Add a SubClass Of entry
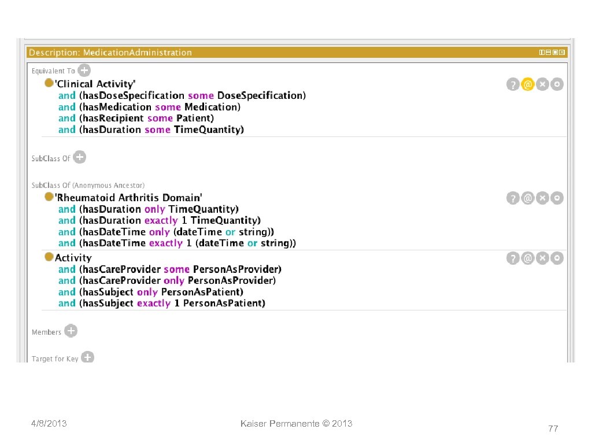 (x=80, y=157)
